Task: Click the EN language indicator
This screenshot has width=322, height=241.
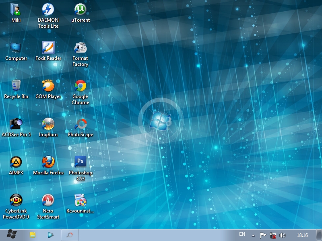Action: coord(242,234)
